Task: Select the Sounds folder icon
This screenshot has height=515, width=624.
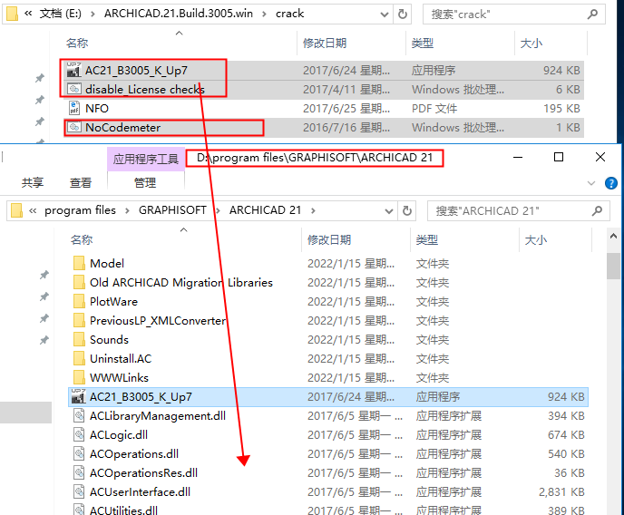Action: click(x=78, y=340)
